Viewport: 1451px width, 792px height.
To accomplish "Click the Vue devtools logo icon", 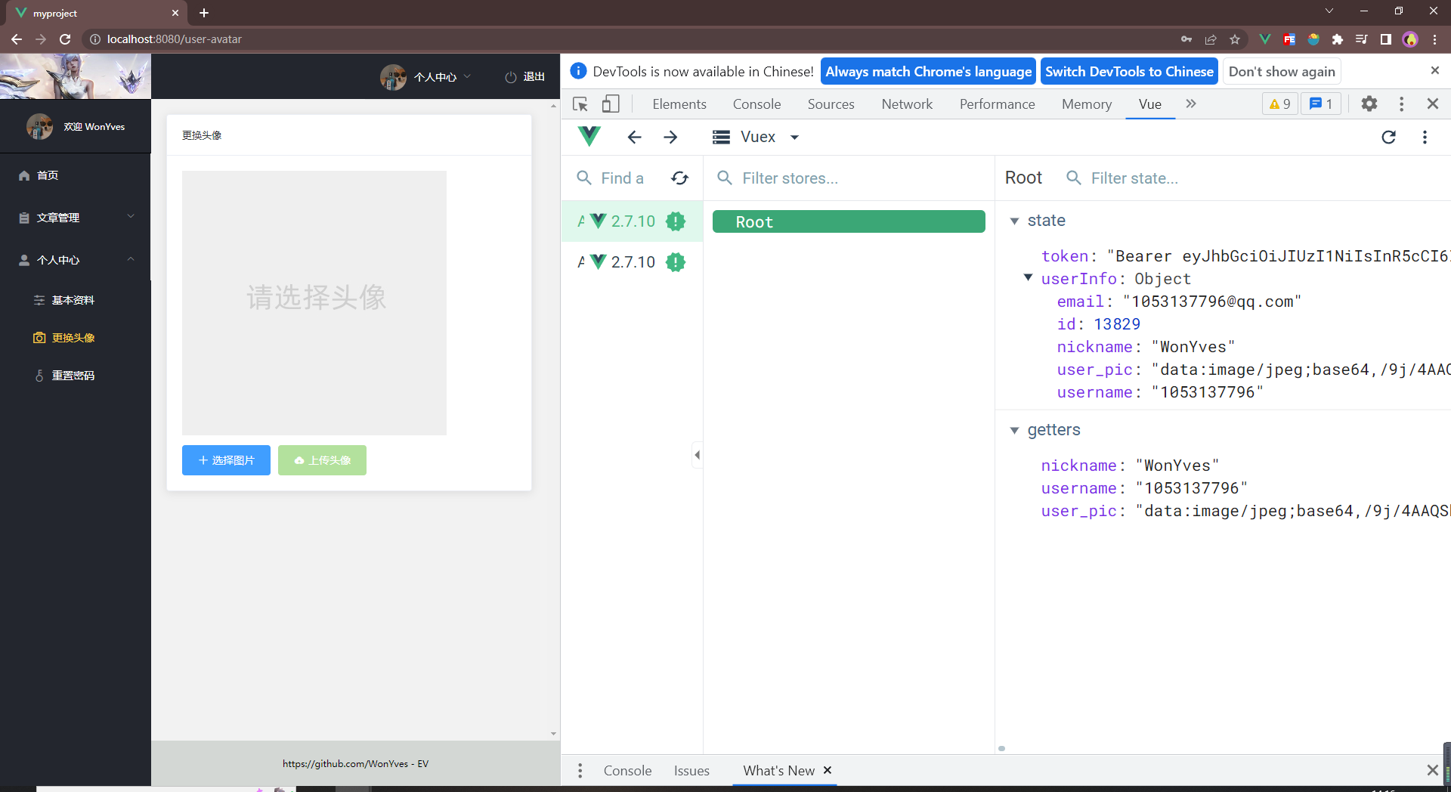I will (589, 137).
